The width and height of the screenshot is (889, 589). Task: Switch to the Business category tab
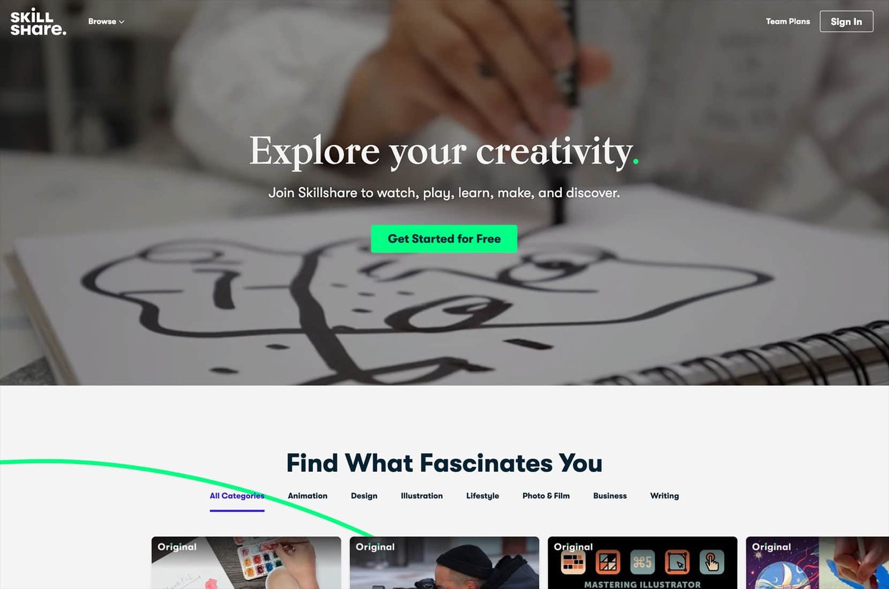[610, 496]
